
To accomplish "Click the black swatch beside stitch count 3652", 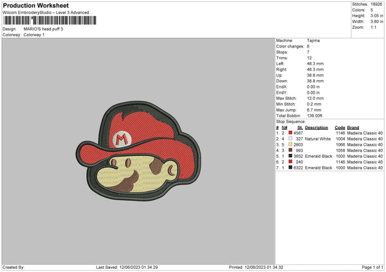I will (291, 156).
